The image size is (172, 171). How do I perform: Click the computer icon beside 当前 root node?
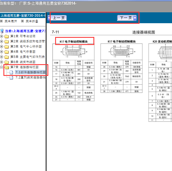pyautogui.click(x=2, y=31)
